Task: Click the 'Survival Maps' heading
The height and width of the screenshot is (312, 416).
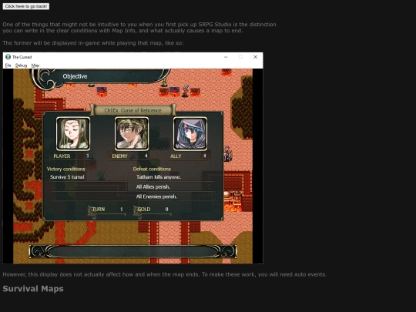Action: click(33, 289)
